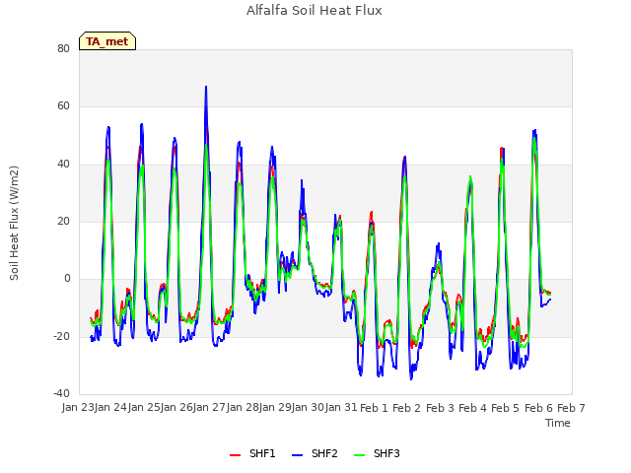Click the tallest blue peak near Jan 27
Screen dimensions: 631x473
pyautogui.click(x=206, y=87)
